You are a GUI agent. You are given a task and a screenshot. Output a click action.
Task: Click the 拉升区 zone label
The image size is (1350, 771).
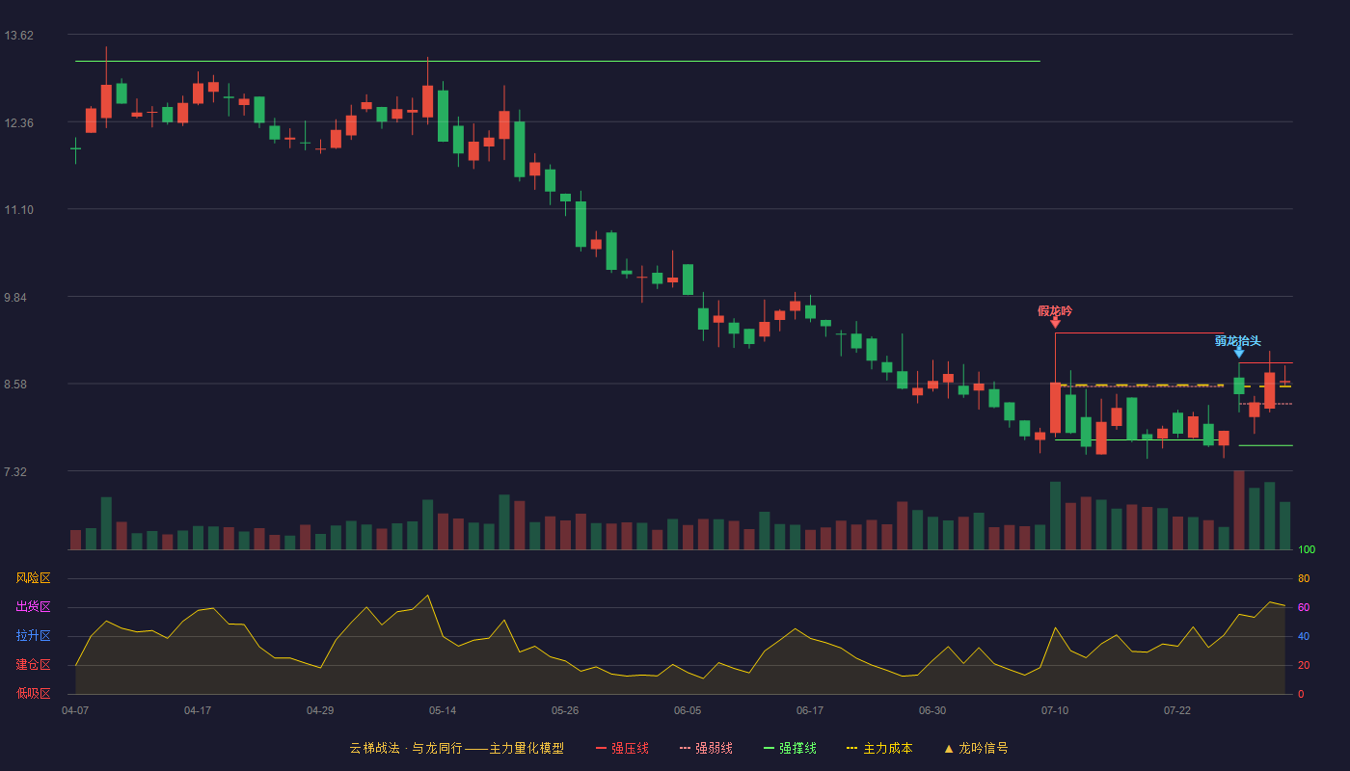(x=33, y=636)
